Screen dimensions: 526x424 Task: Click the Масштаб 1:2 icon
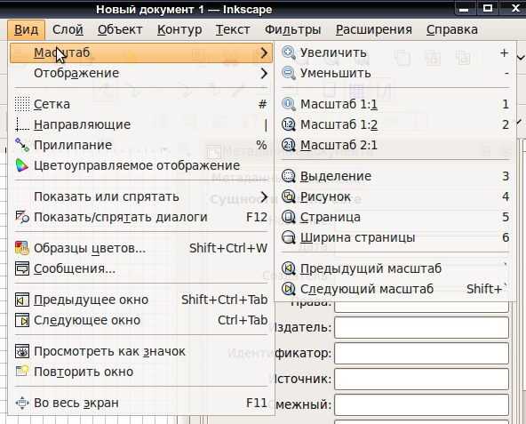(289, 124)
